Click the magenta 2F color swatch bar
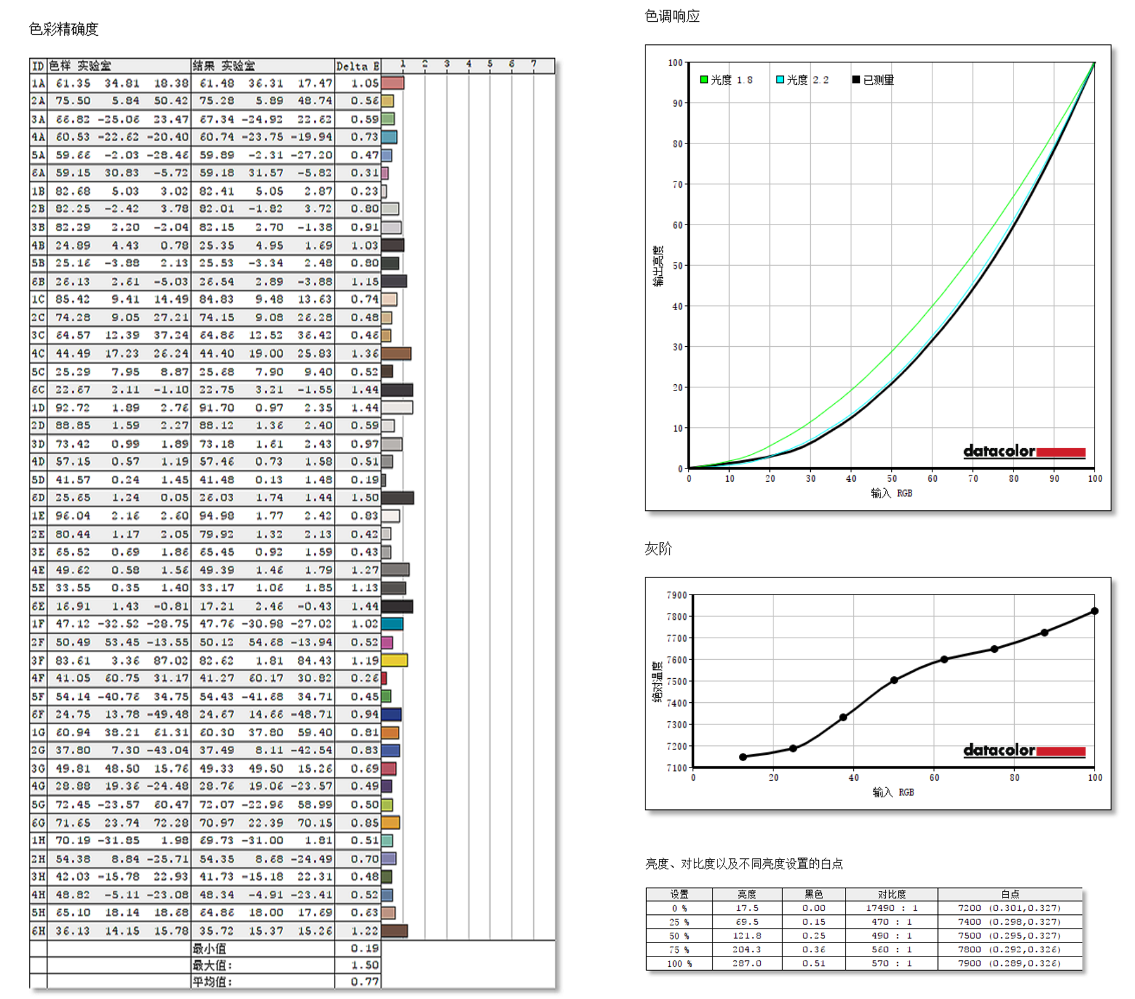Image resolution: width=1135 pixels, height=999 pixels. [387, 642]
